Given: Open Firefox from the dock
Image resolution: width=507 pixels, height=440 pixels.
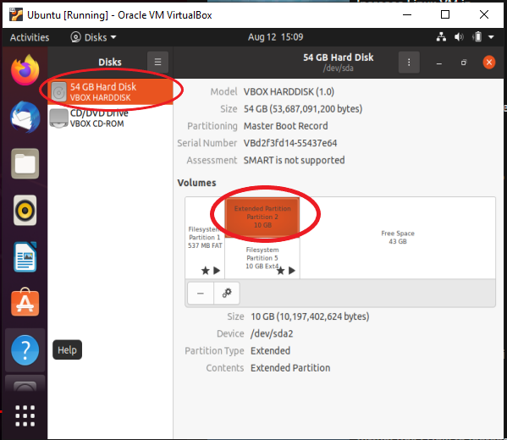Looking at the screenshot, I should [x=25, y=69].
